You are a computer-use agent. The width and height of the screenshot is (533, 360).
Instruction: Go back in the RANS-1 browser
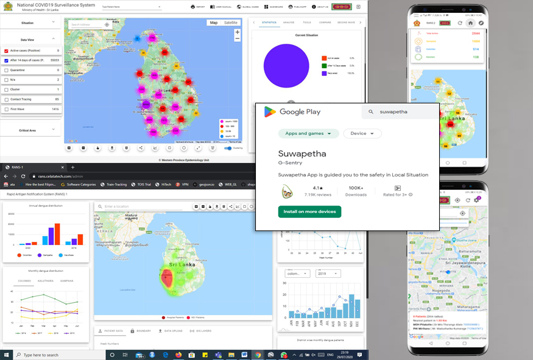click(x=5, y=176)
